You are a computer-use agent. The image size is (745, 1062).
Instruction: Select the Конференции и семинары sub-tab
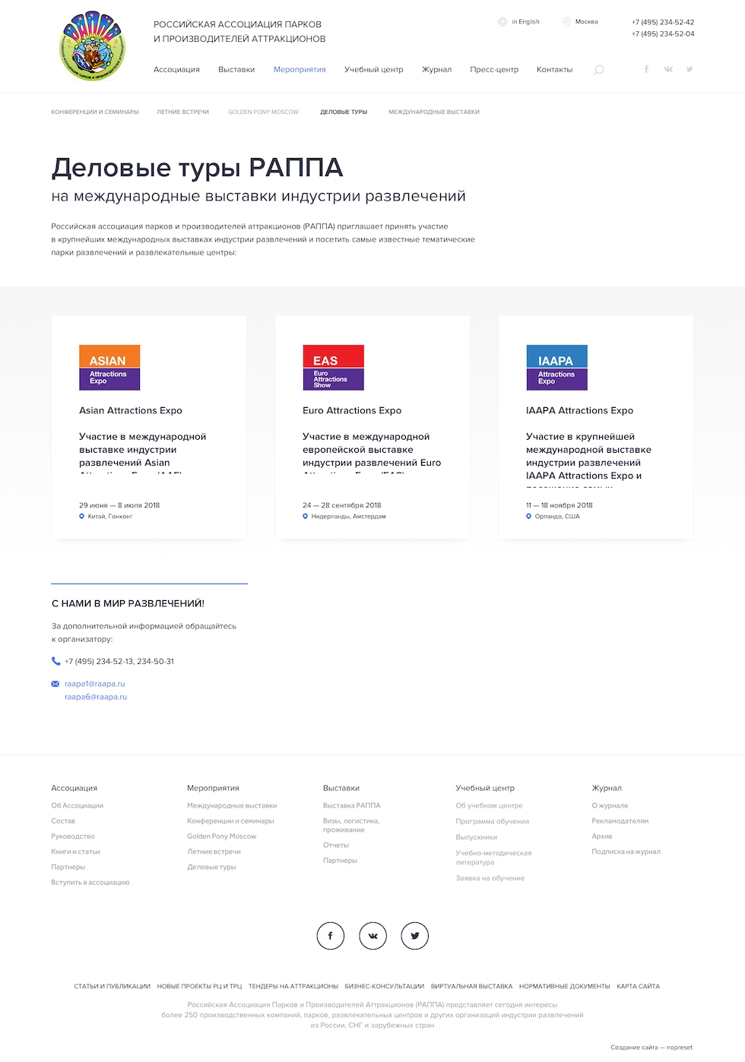point(95,112)
